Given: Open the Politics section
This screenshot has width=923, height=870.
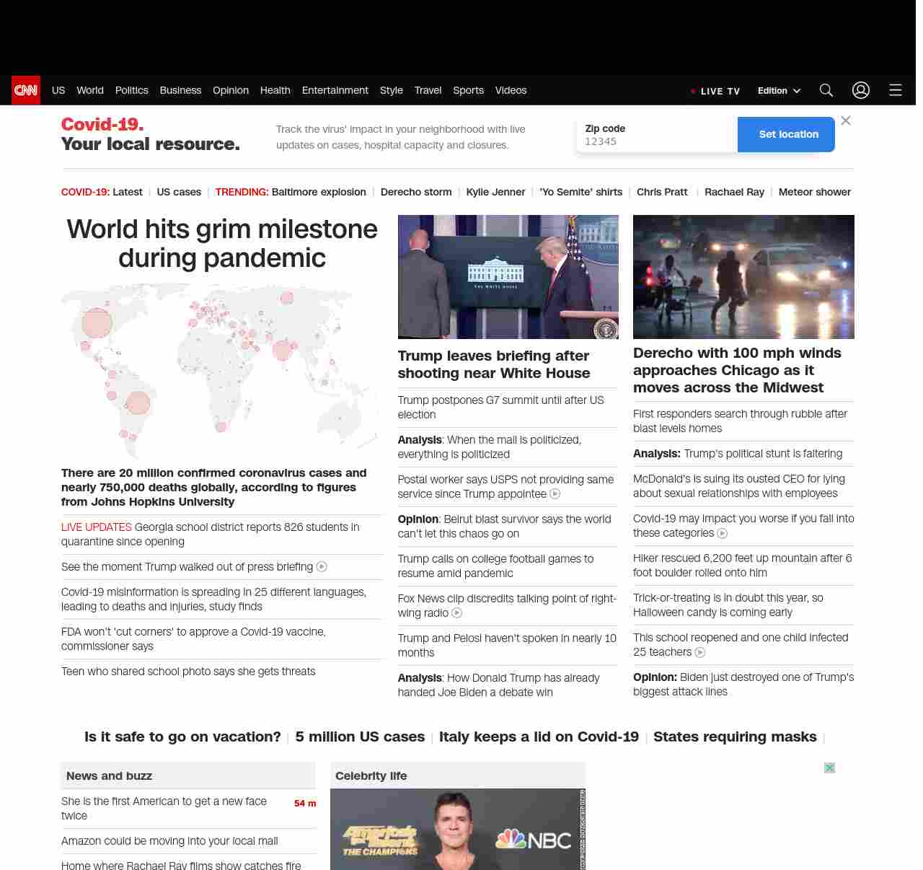Looking at the screenshot, I should pyautogui.click(x=131, y=90).
